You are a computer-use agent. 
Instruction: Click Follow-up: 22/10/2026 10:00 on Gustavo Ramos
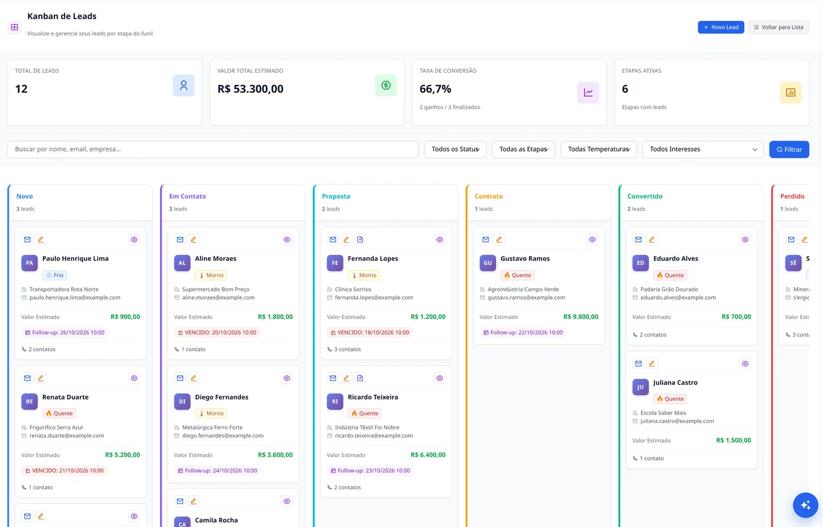(523, 333)
